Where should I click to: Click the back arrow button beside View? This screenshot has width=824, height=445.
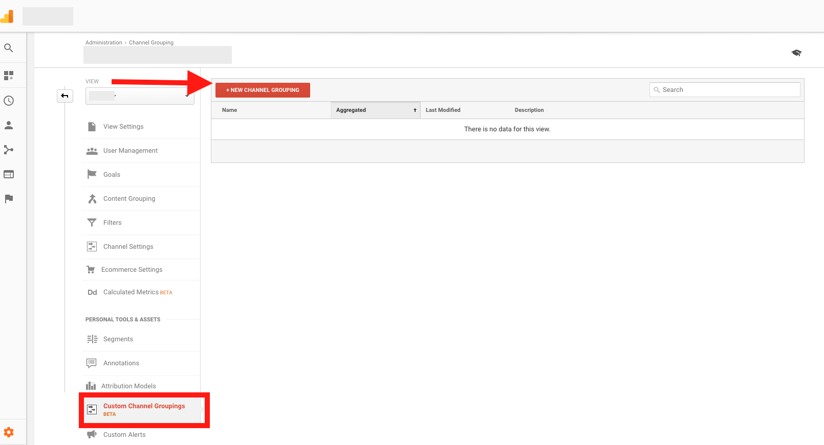(x=65, y=96)
